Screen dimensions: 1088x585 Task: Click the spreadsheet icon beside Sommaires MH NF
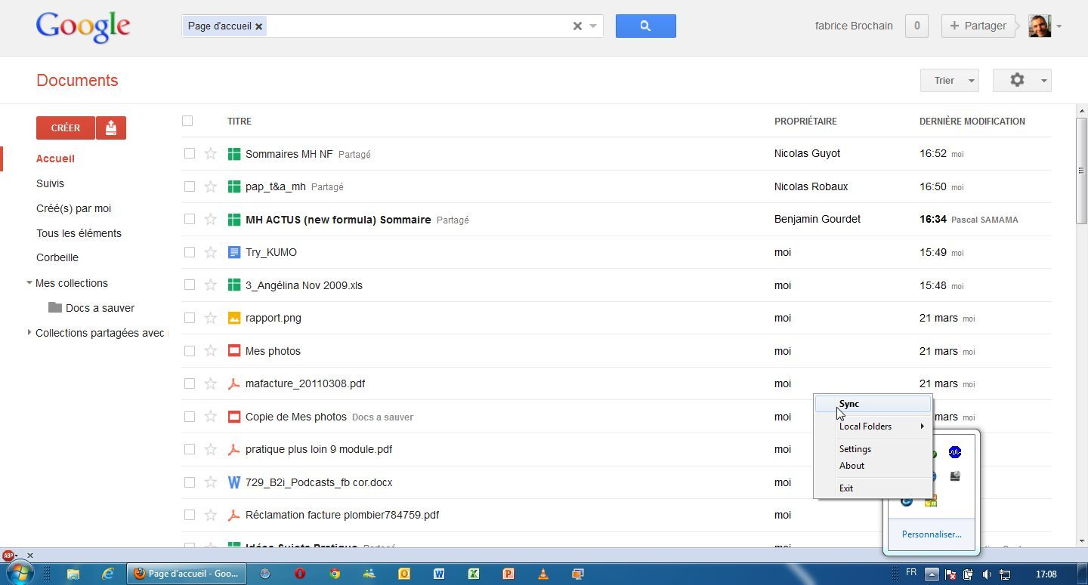(234, 154)
